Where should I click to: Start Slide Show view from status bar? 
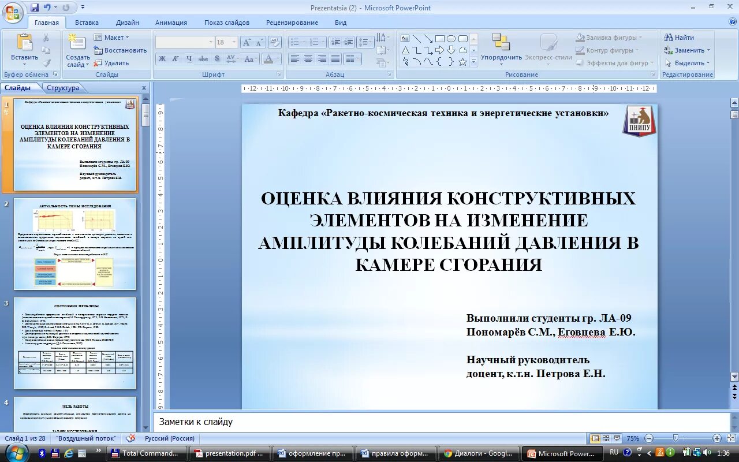click(617, 438)
